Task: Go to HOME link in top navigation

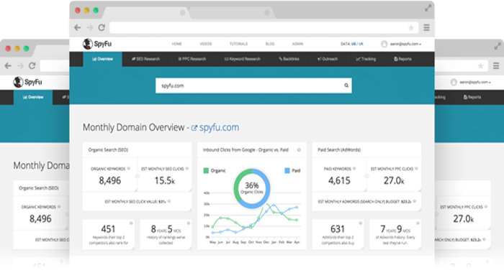Action: click(x=177, y=44)
